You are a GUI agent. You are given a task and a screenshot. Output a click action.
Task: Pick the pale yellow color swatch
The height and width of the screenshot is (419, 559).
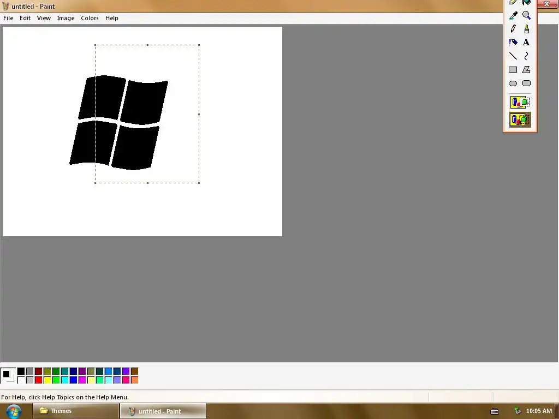tap(91, 380)
